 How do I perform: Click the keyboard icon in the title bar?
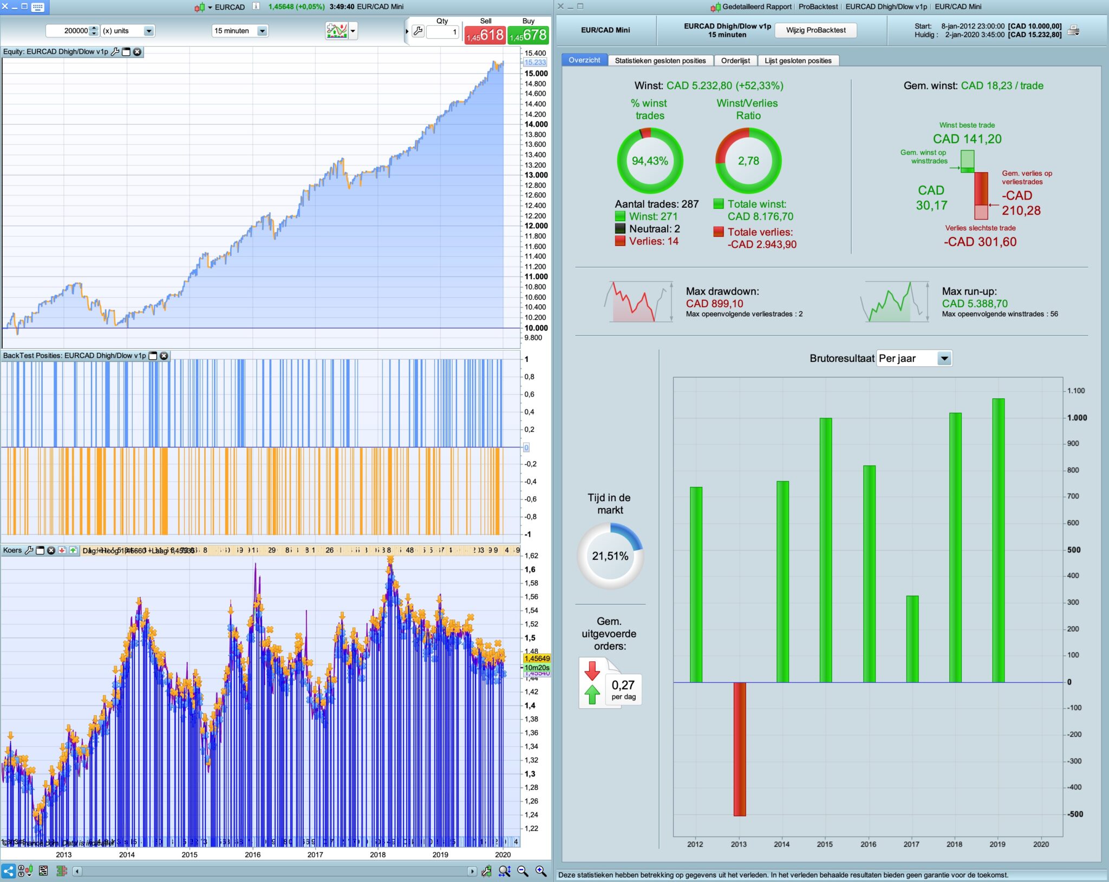[x=38, y=7]
